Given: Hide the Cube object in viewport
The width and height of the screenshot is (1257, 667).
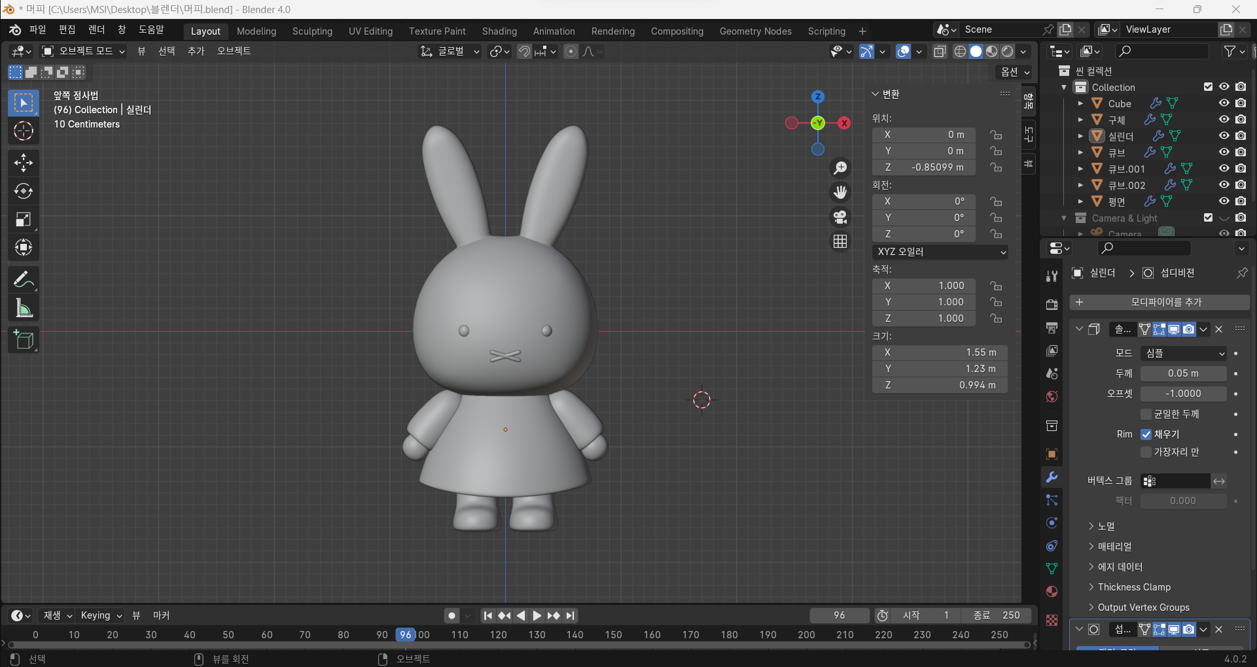Looking at the screenshot, I should click(1224, 103).
